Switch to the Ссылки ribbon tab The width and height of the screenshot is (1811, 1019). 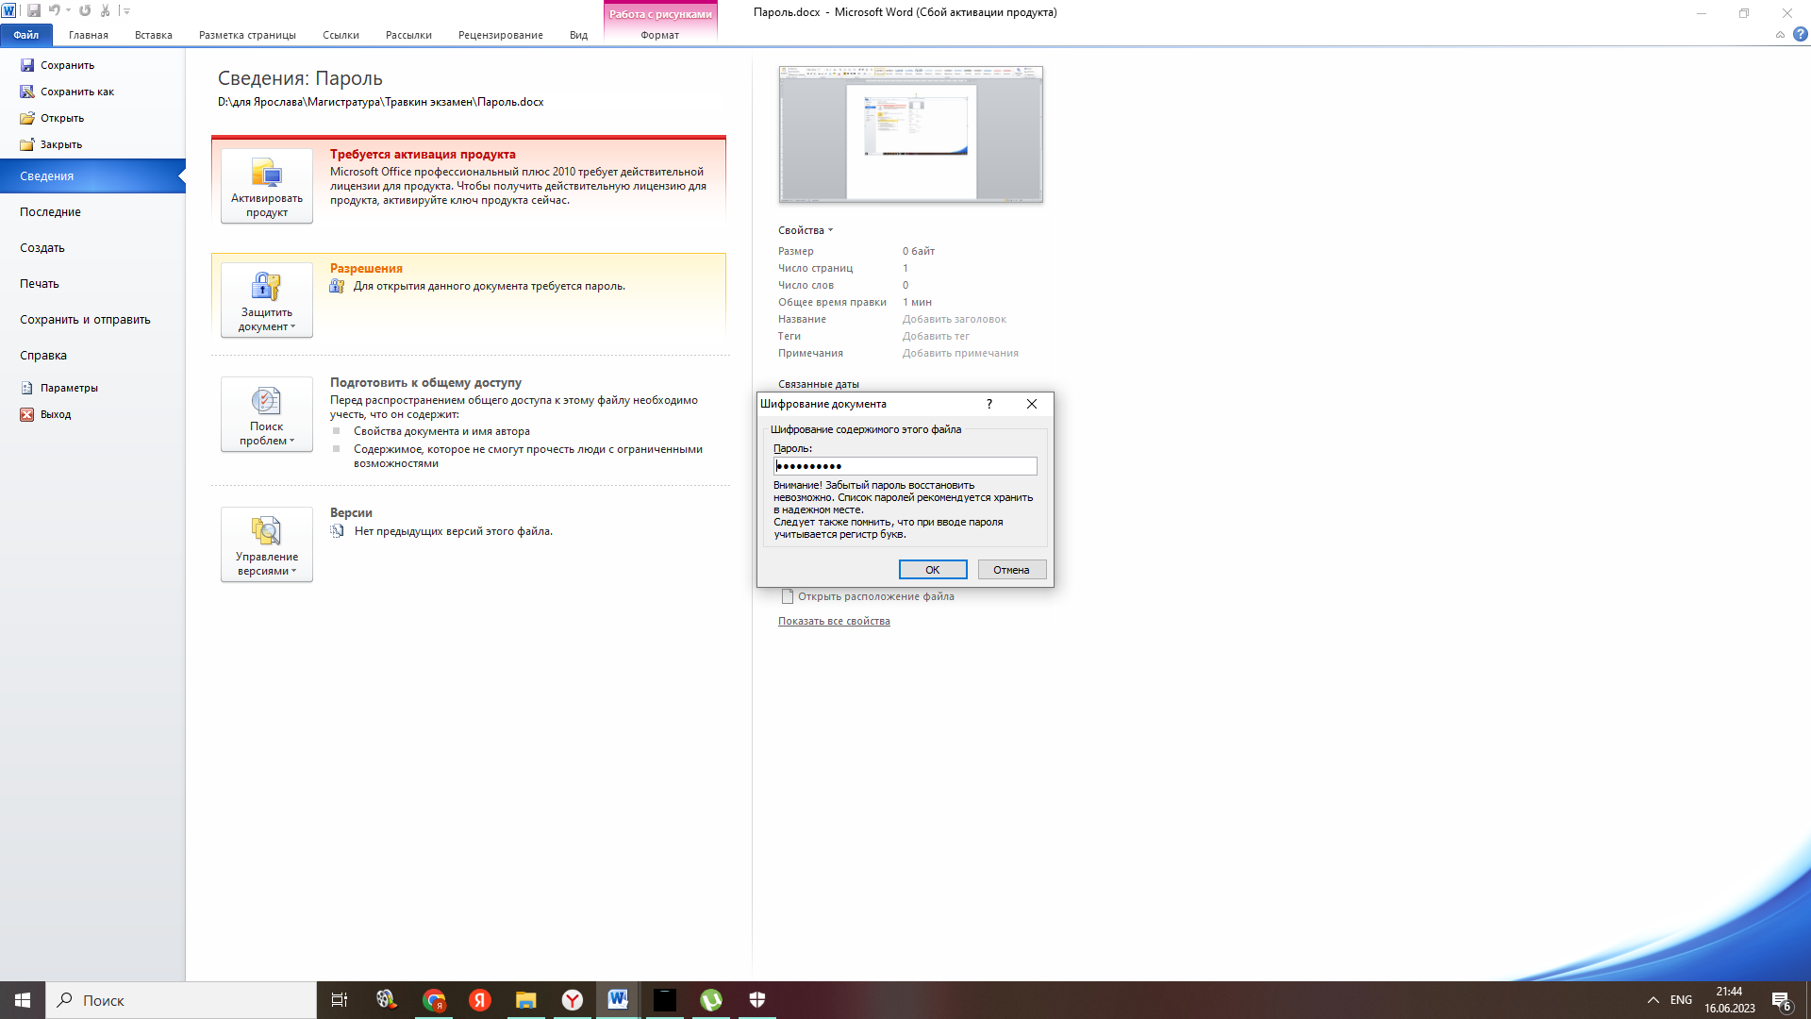click(x=341, y=35)
